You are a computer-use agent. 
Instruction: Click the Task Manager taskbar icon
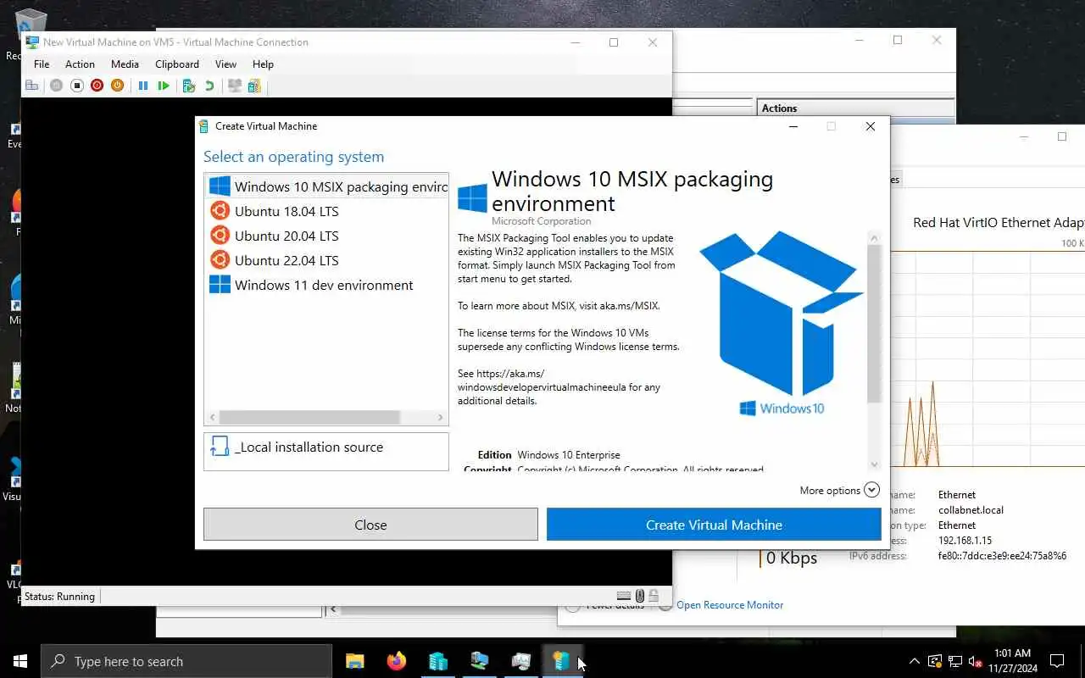click(520, 661)
